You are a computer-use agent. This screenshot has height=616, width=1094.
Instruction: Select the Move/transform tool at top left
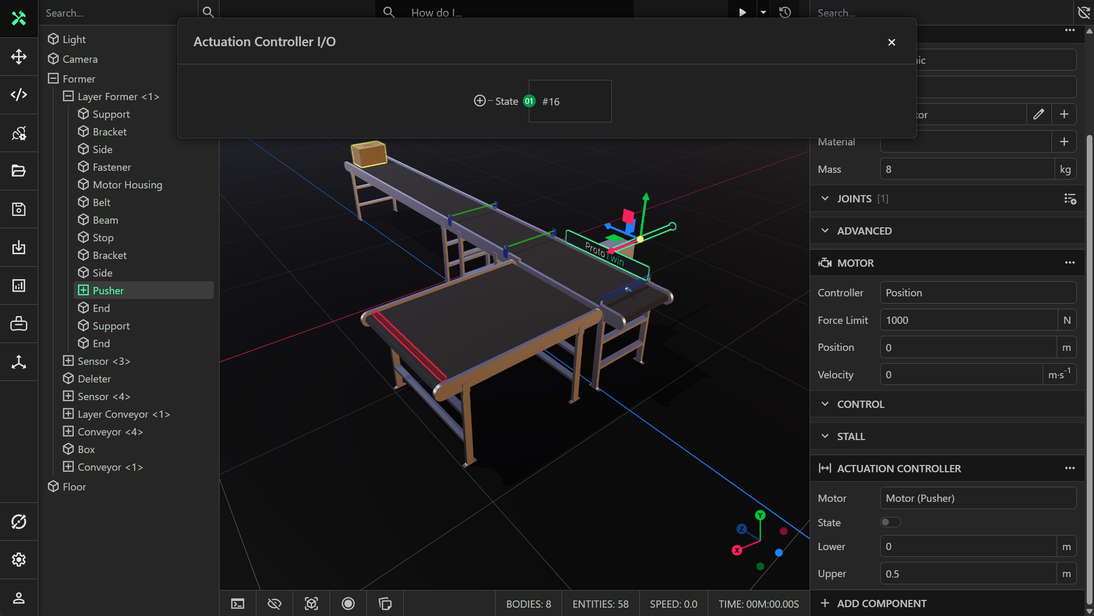click(19, 57)
